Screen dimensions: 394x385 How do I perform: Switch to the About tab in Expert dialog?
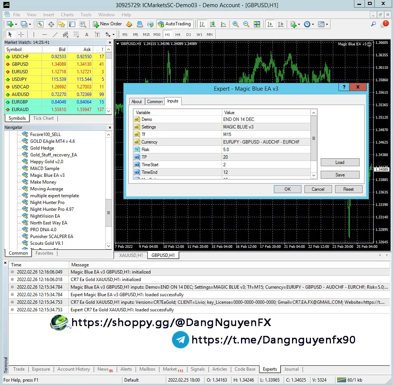coord(136,102)
